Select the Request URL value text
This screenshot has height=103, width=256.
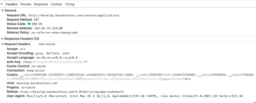point(74,16)
